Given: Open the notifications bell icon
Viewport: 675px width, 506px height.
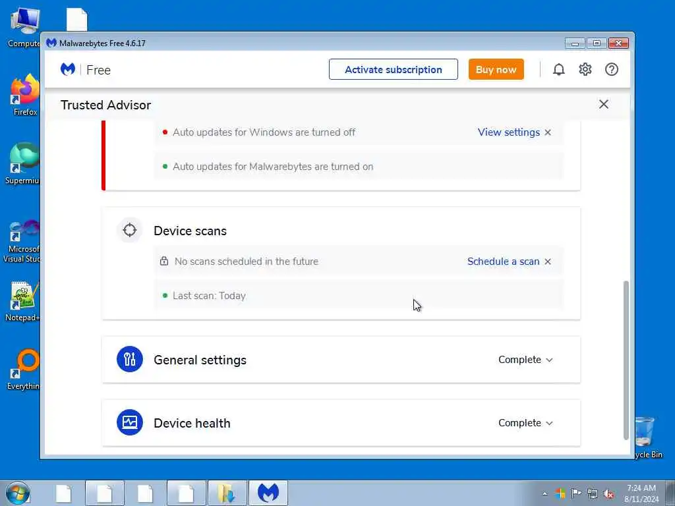Looking at the screenshot, I should tap(559, 69).
